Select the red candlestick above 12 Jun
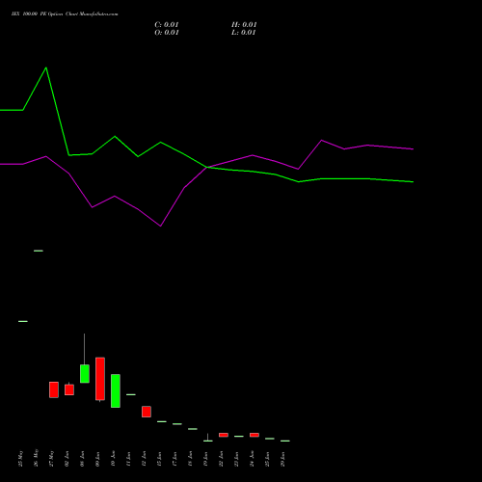The width and height of the screenshot is (482, 482). pyautogui.click(x=147, y=412)
